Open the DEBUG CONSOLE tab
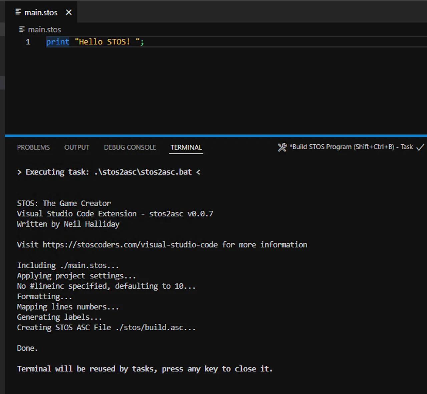The image size is (427, 394). 130,147
